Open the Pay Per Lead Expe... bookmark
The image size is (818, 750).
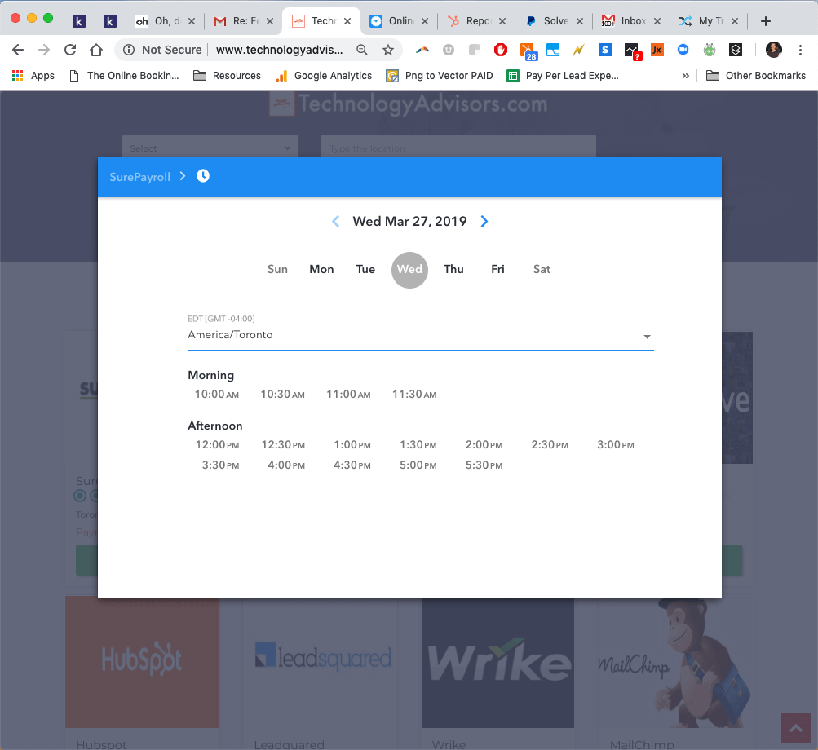pyautogui.click(x=563, y=76)
